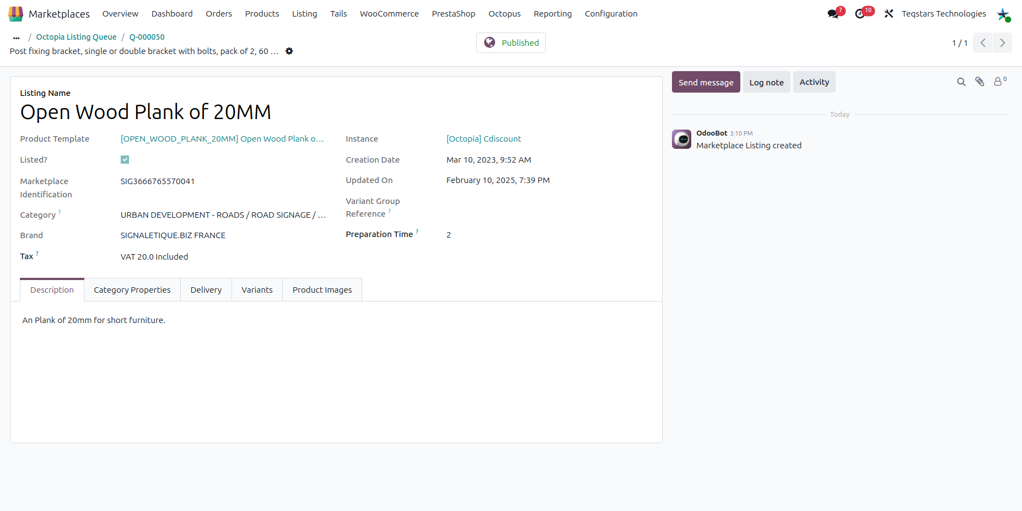The width and height of the screenshot is (1022, 511).
Task: Click the Send message button
Action: pyautogui.click(x=706, y=82)
